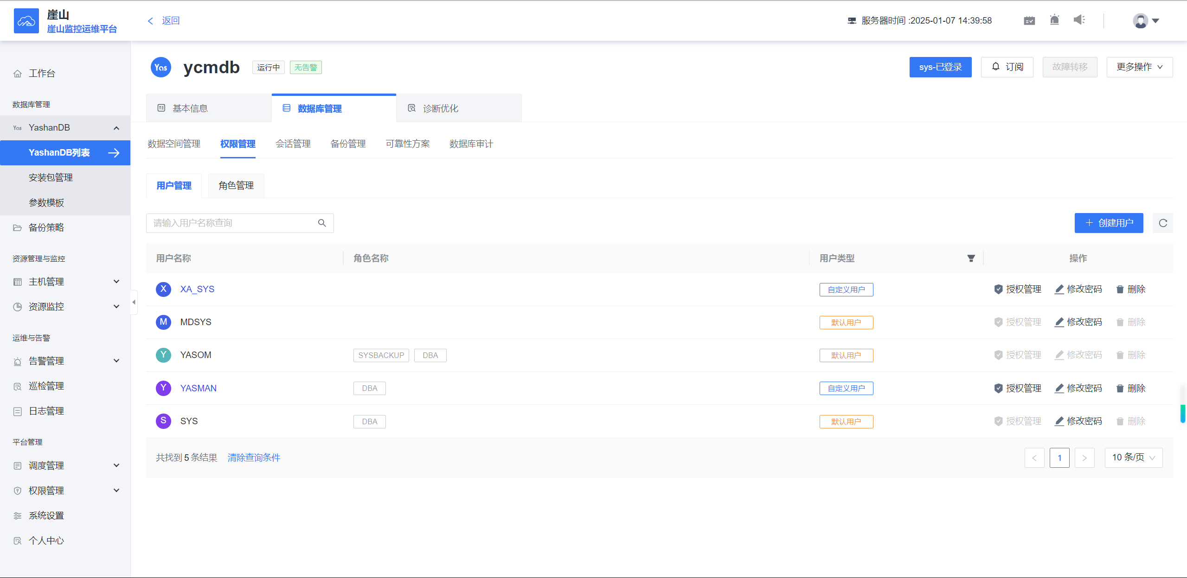Open the 用户类型 filter icon

coord(971,258)
